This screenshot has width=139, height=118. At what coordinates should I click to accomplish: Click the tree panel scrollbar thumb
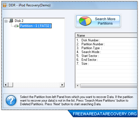(x=11, y=85)
